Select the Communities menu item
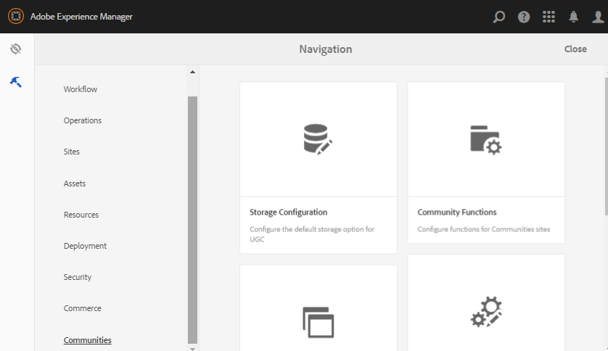The image size is (608, 351). (87, 340)
